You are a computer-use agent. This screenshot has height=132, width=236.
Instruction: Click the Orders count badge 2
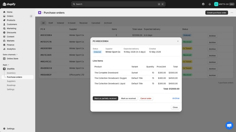31,16
